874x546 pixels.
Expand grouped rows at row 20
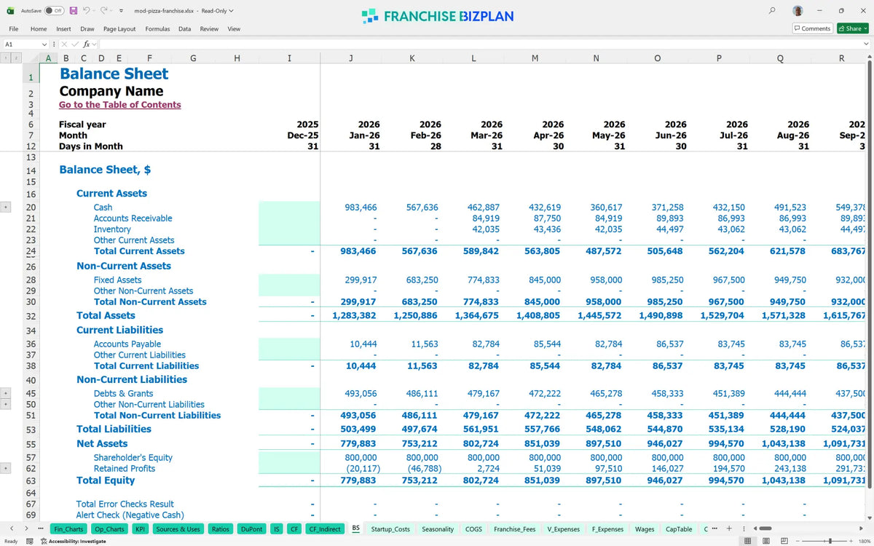[x=7, y=207]
